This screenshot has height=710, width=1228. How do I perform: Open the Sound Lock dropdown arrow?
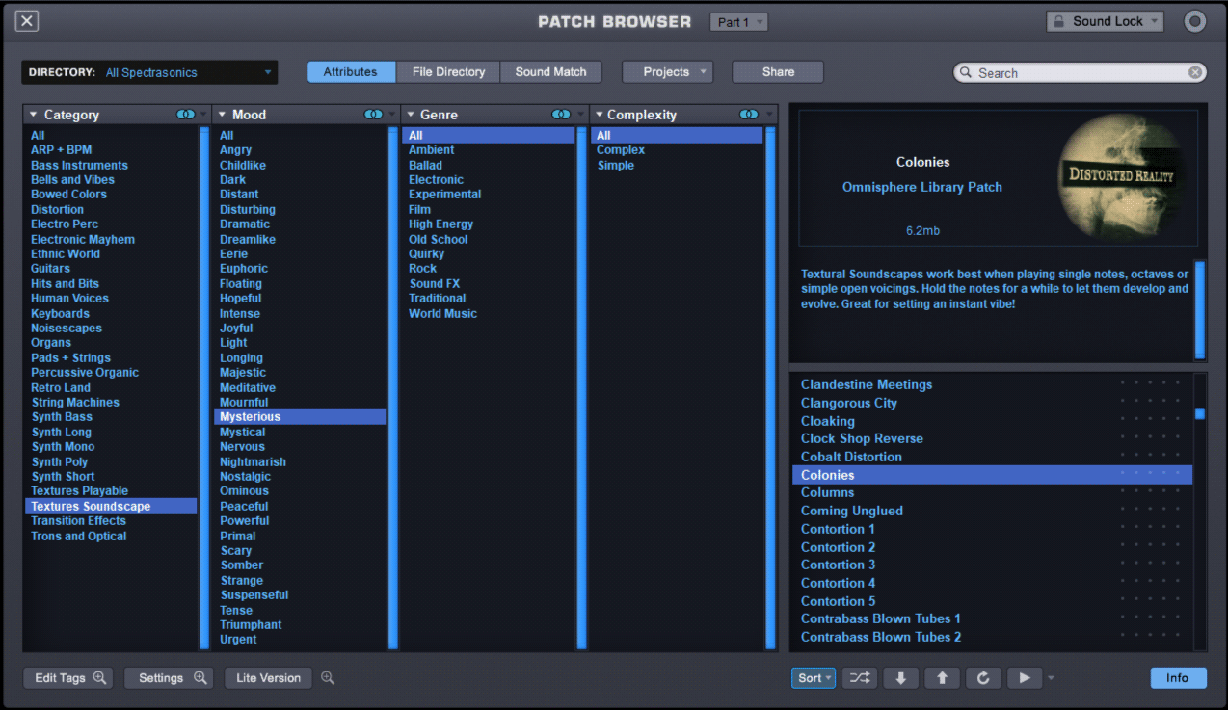point(1155,21)
